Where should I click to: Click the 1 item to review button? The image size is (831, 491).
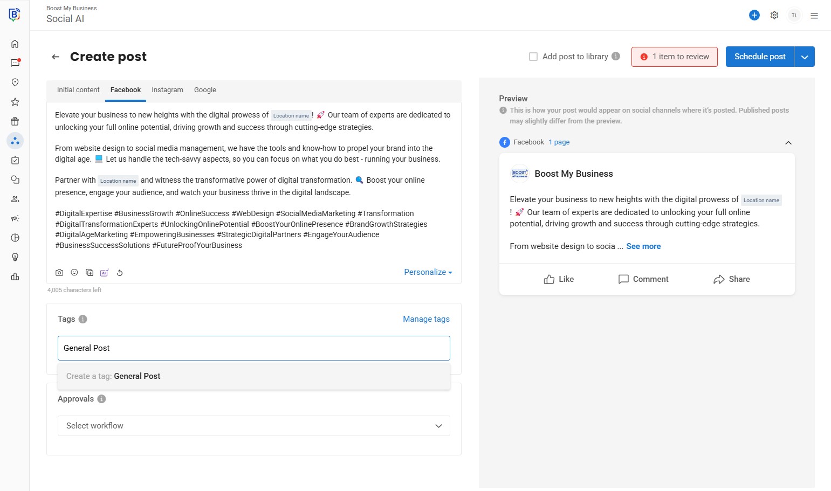(674, 57)
